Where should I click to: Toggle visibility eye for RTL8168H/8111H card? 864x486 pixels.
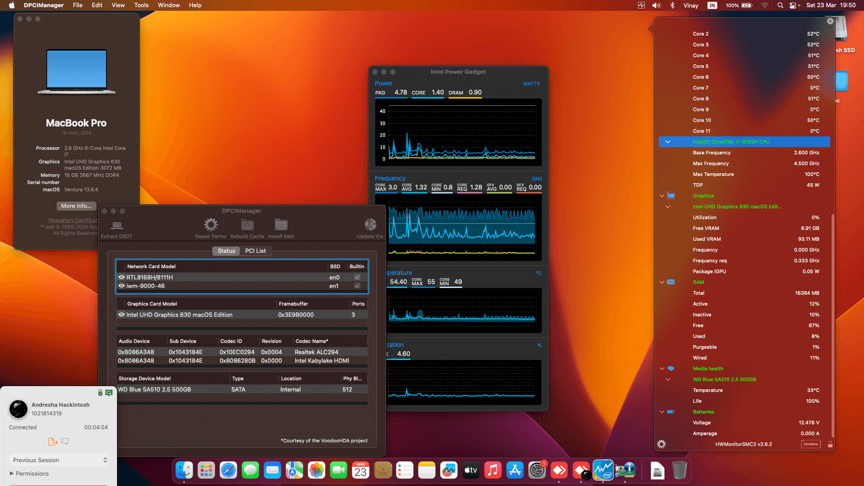pos(121,277)
